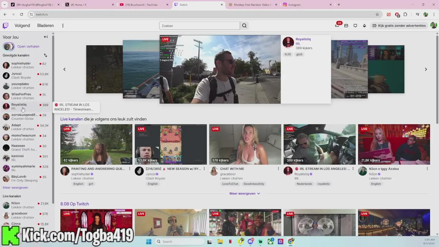
Task: Open the three-dot more menu beside Bladeren
Action: coord(63,26)
